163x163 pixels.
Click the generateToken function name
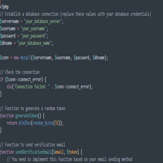[27, 116]
